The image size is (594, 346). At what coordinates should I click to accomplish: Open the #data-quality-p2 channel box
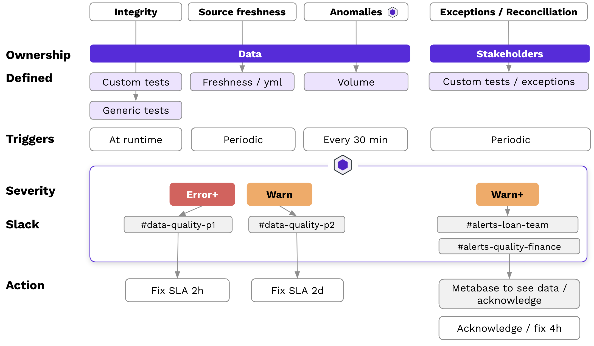point(296,225)
